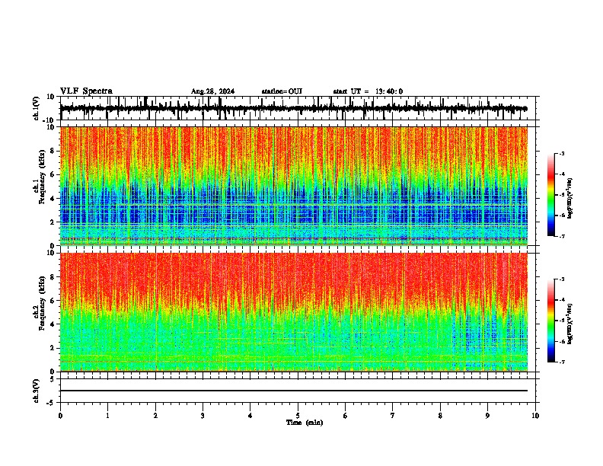Click the '6' kHz tick of ch.2 spectrogram
Screen dimensions: 603x466
click(53, 301)
